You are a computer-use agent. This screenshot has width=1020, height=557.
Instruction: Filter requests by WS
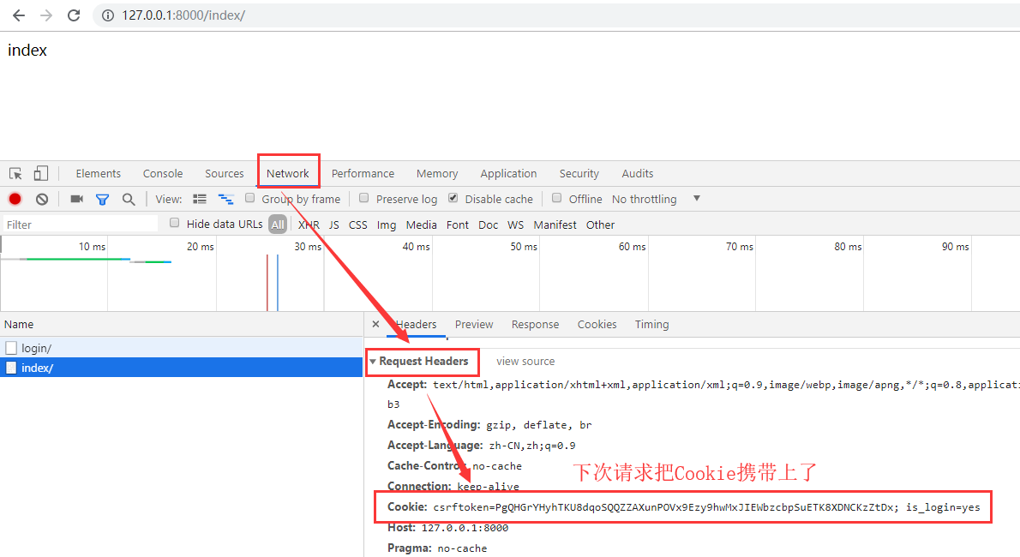[516, 225]
